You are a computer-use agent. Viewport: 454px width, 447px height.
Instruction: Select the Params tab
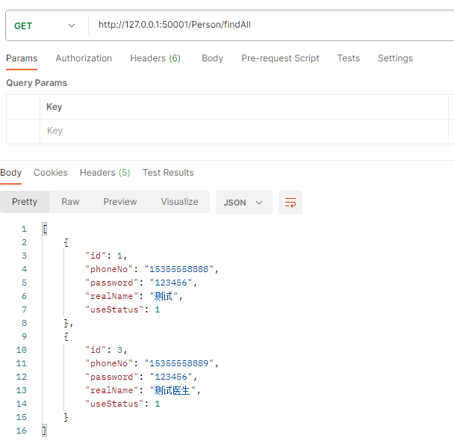[x=22, y=58]
